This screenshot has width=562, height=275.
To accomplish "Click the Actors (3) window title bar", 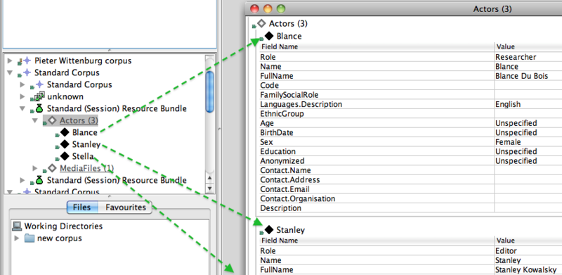I will (404, 8).
